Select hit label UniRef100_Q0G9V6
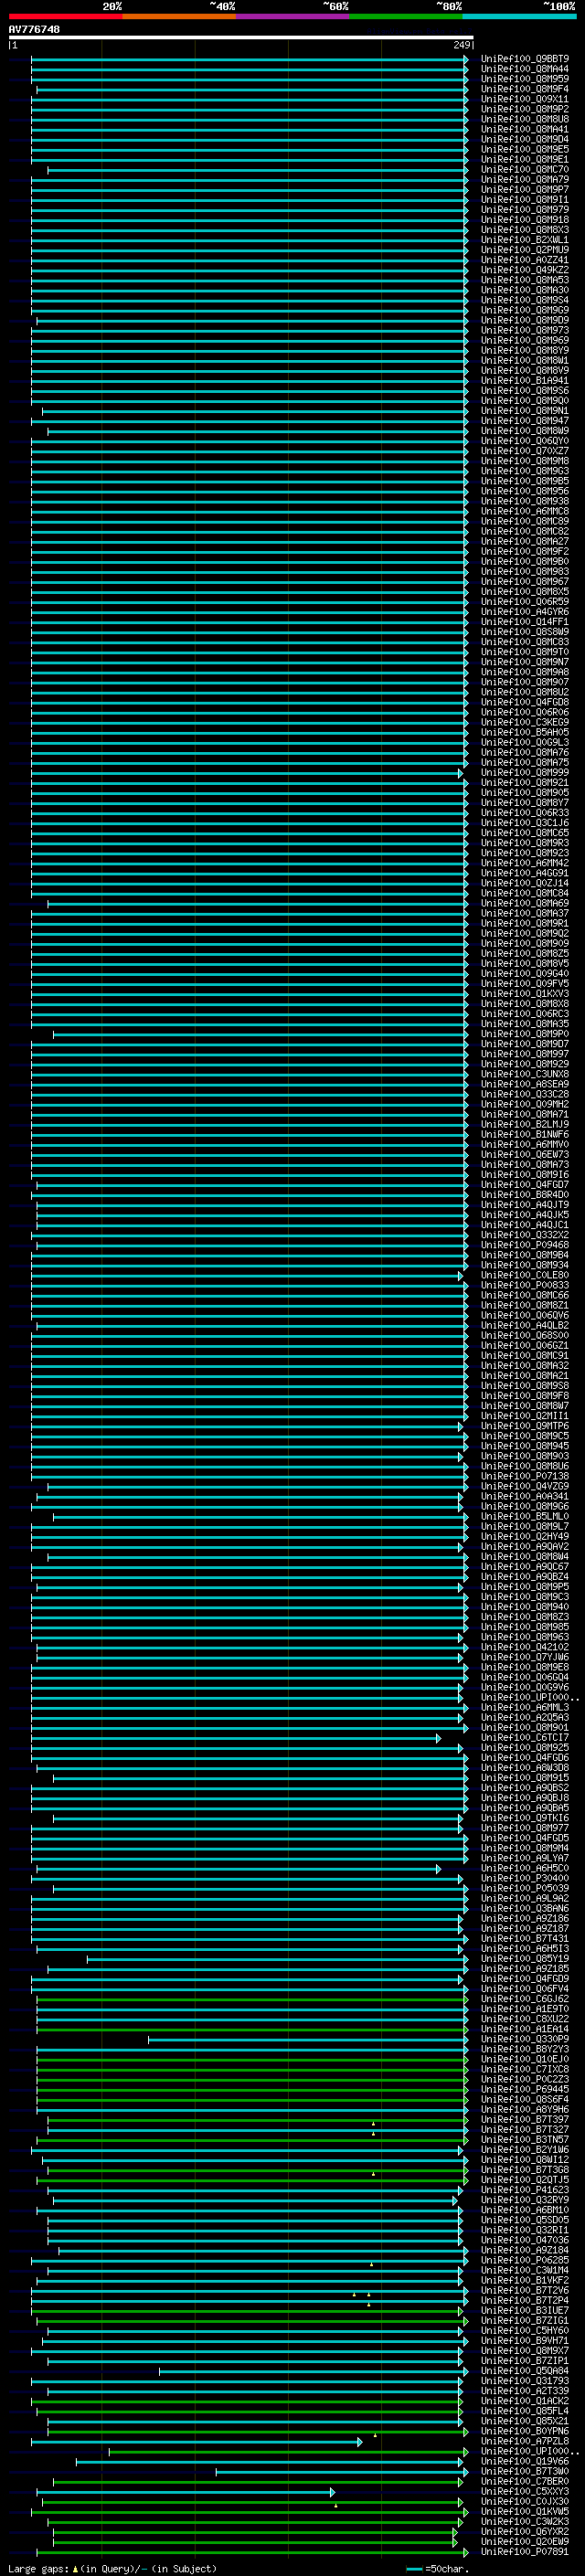This screenshot has width=585, height=2576. (x=525, y=1688)
